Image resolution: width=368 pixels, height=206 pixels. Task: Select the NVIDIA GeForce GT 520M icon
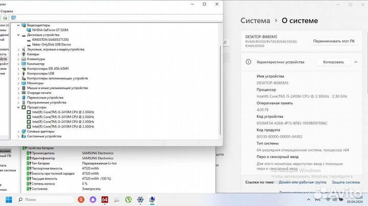[x=29, y=30]
